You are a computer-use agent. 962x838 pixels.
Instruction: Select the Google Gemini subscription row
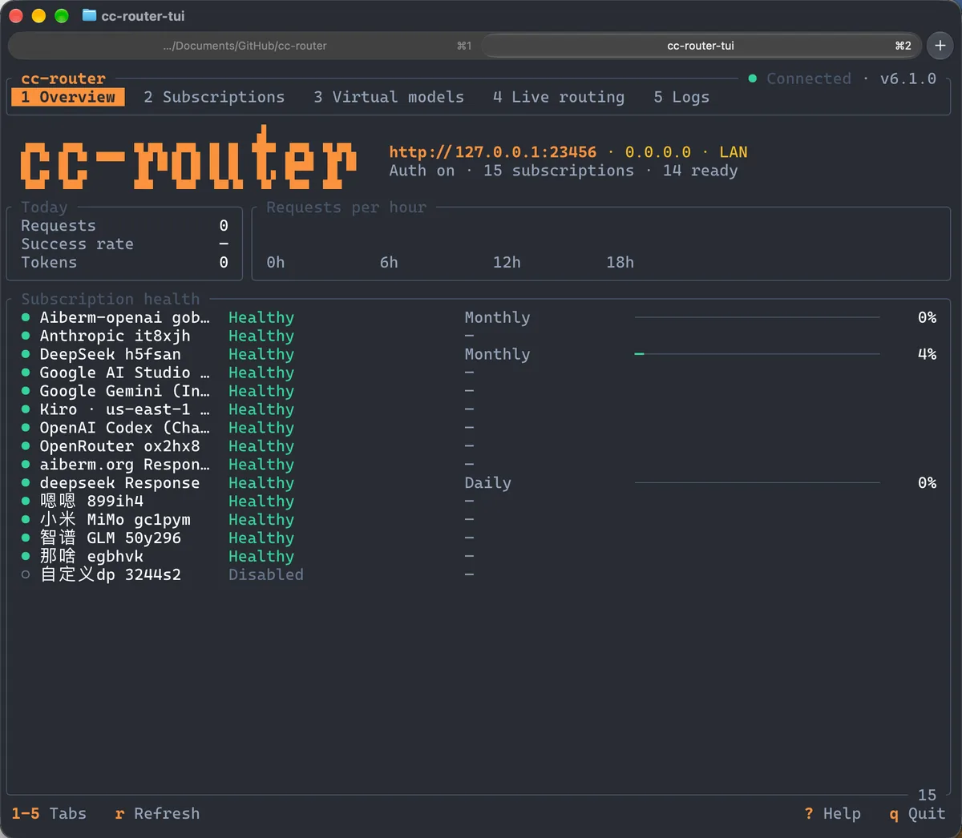pyautogui.click(x=479, y=391)
